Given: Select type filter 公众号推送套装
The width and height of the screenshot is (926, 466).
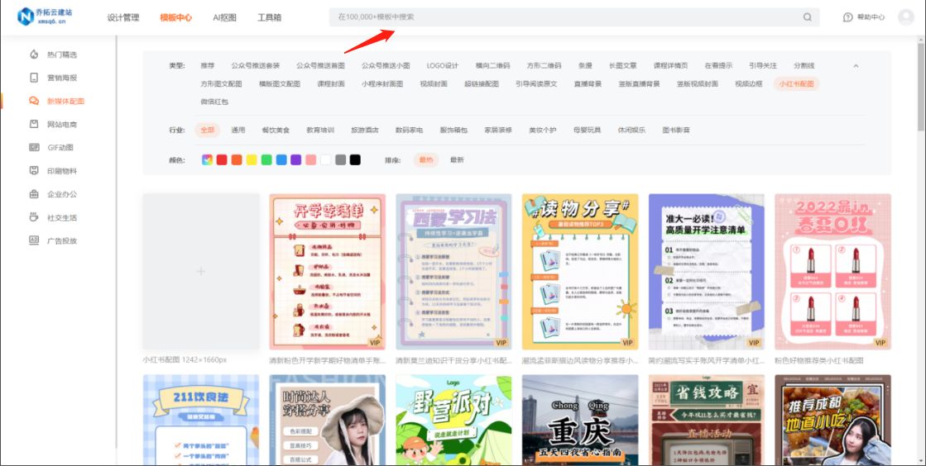Looking at the screenshot, I should [255, 65].
